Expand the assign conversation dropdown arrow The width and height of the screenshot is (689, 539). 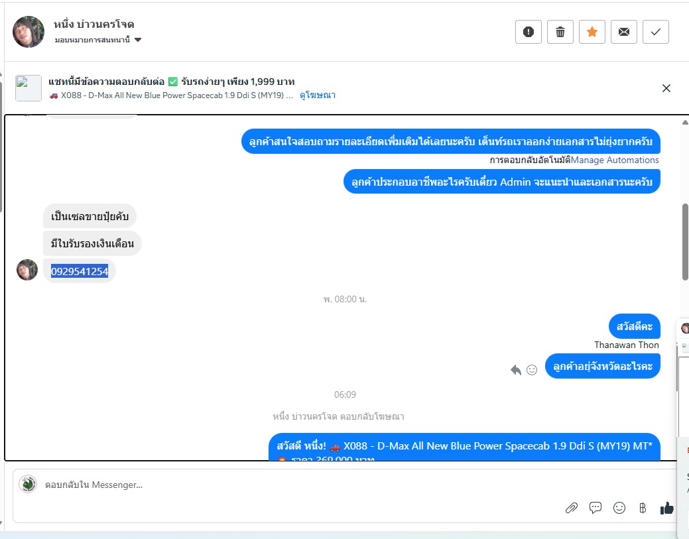tap(138, 40)
